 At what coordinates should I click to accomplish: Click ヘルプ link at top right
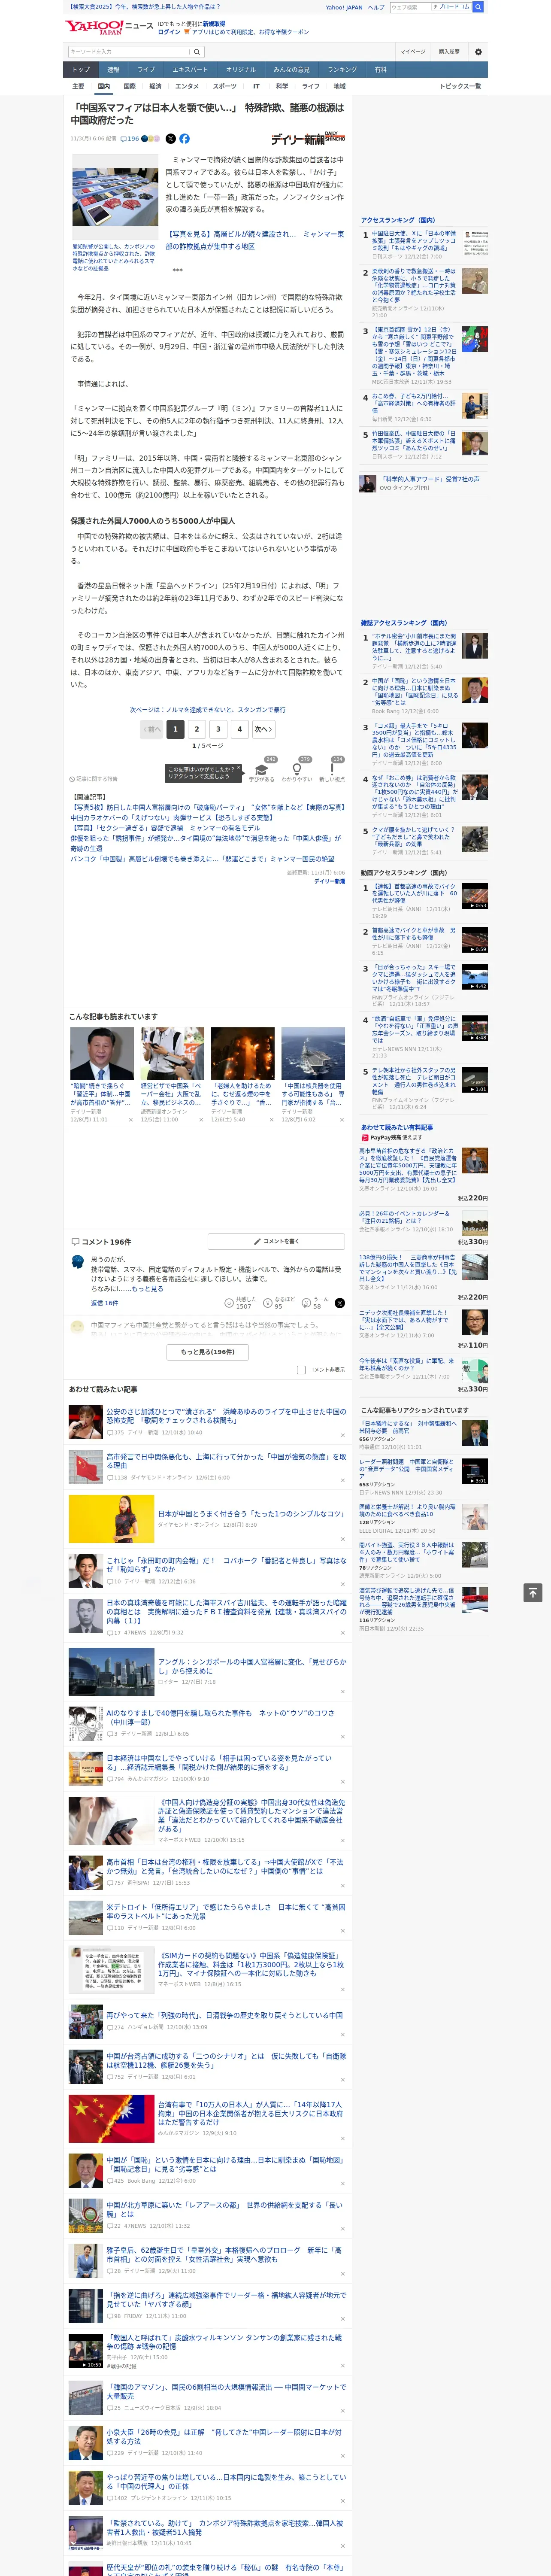pos(376,7)
